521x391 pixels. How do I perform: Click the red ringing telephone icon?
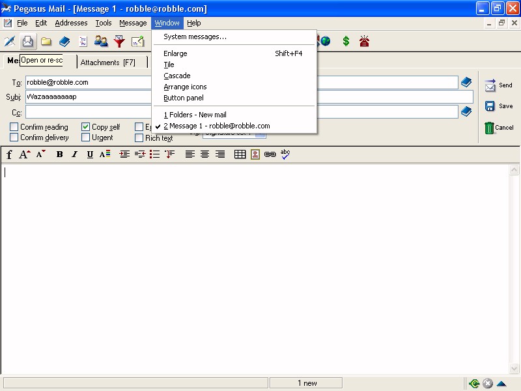pos(364,41)
